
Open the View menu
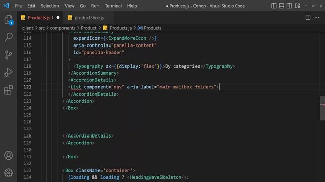[x=70, y=6]
